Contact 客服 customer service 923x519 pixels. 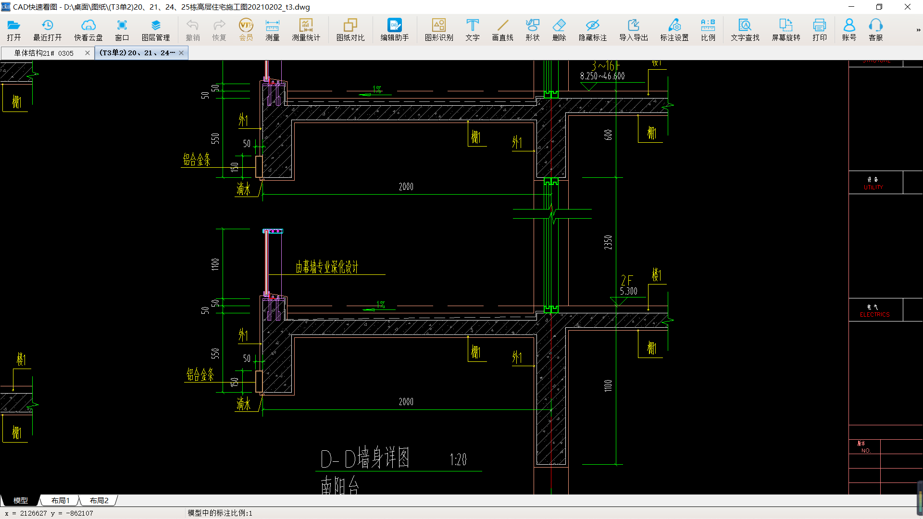click(876, 30)
